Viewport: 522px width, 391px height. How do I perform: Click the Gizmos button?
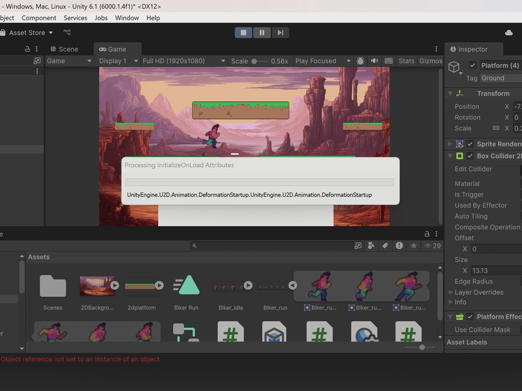(x=431, y=61)
